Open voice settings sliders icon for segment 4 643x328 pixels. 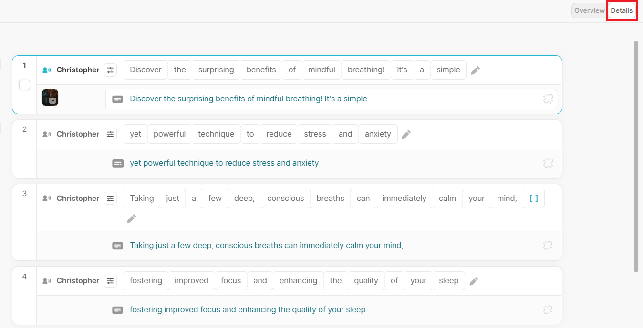click(x=110, y=281)
